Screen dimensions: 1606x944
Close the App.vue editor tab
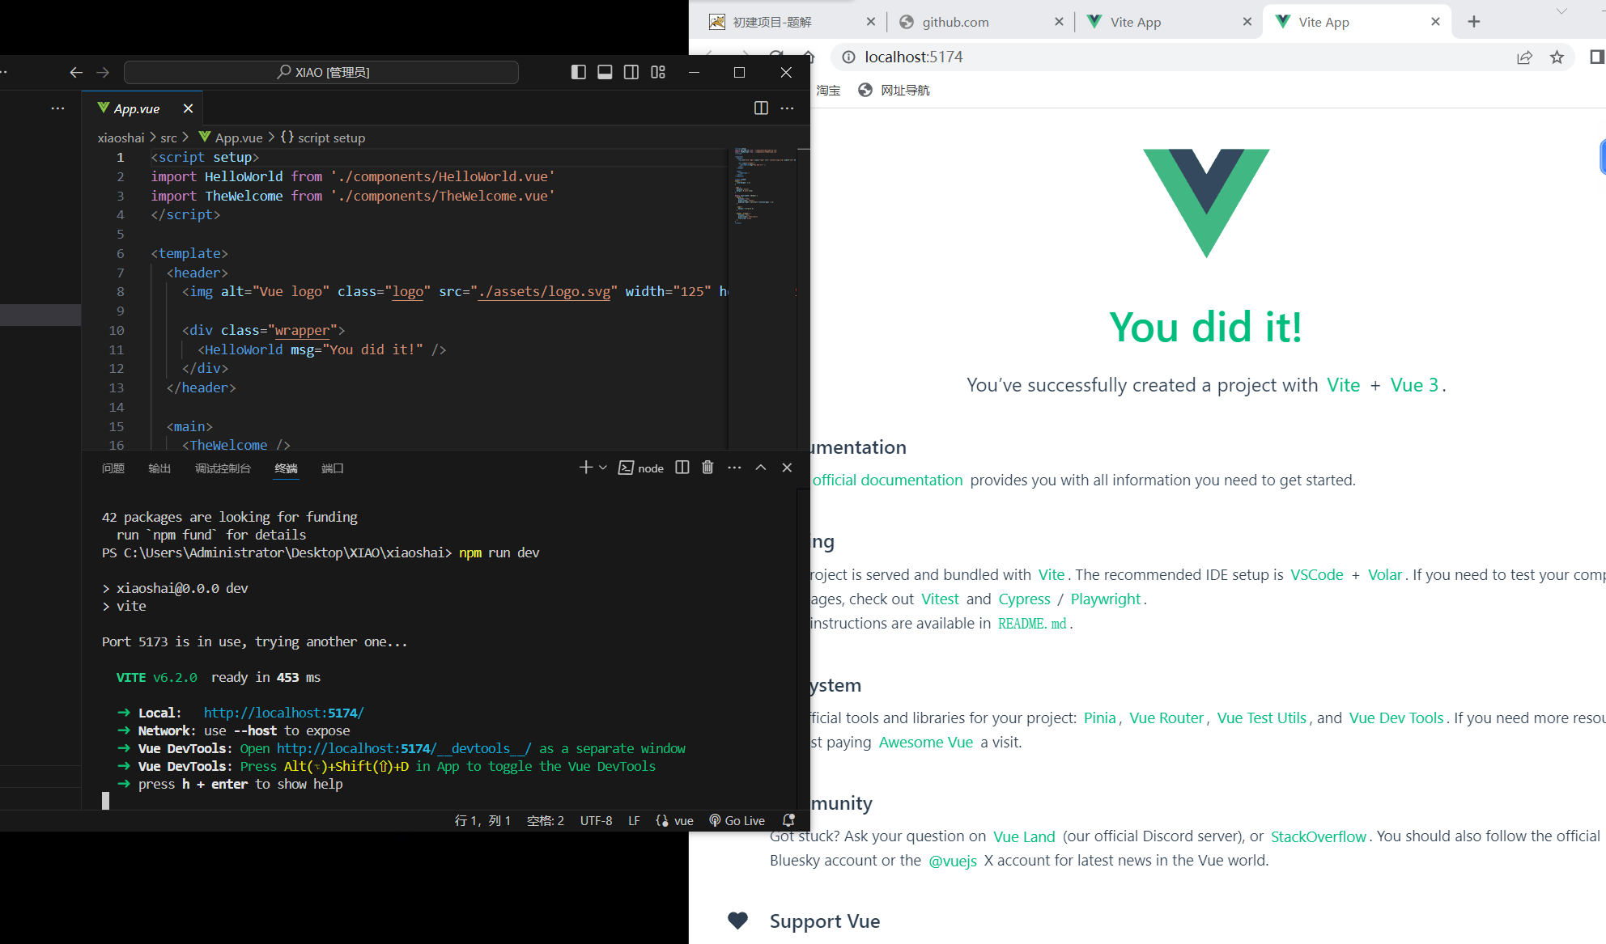click(x=188, y=108)
